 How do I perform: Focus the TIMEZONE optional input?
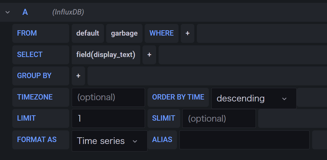tap(108, 97)
